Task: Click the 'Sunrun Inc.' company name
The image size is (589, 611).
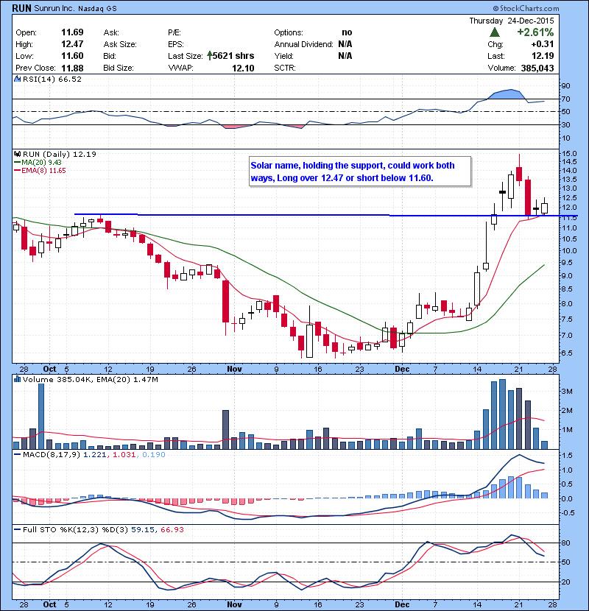Action: 54,8
